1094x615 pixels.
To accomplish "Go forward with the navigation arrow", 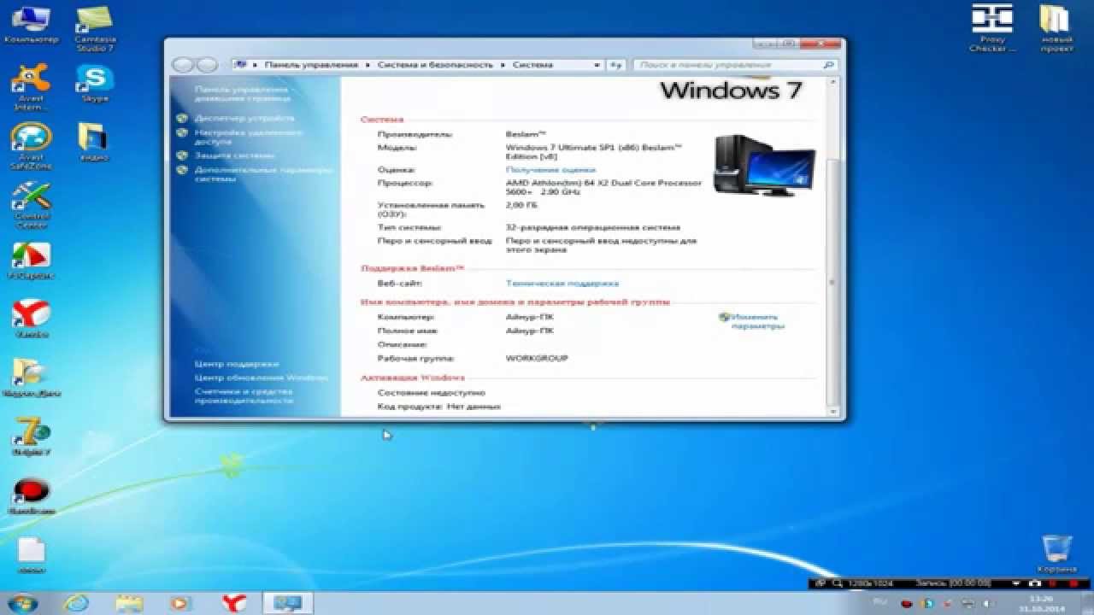I will click(x=206, y=65).
